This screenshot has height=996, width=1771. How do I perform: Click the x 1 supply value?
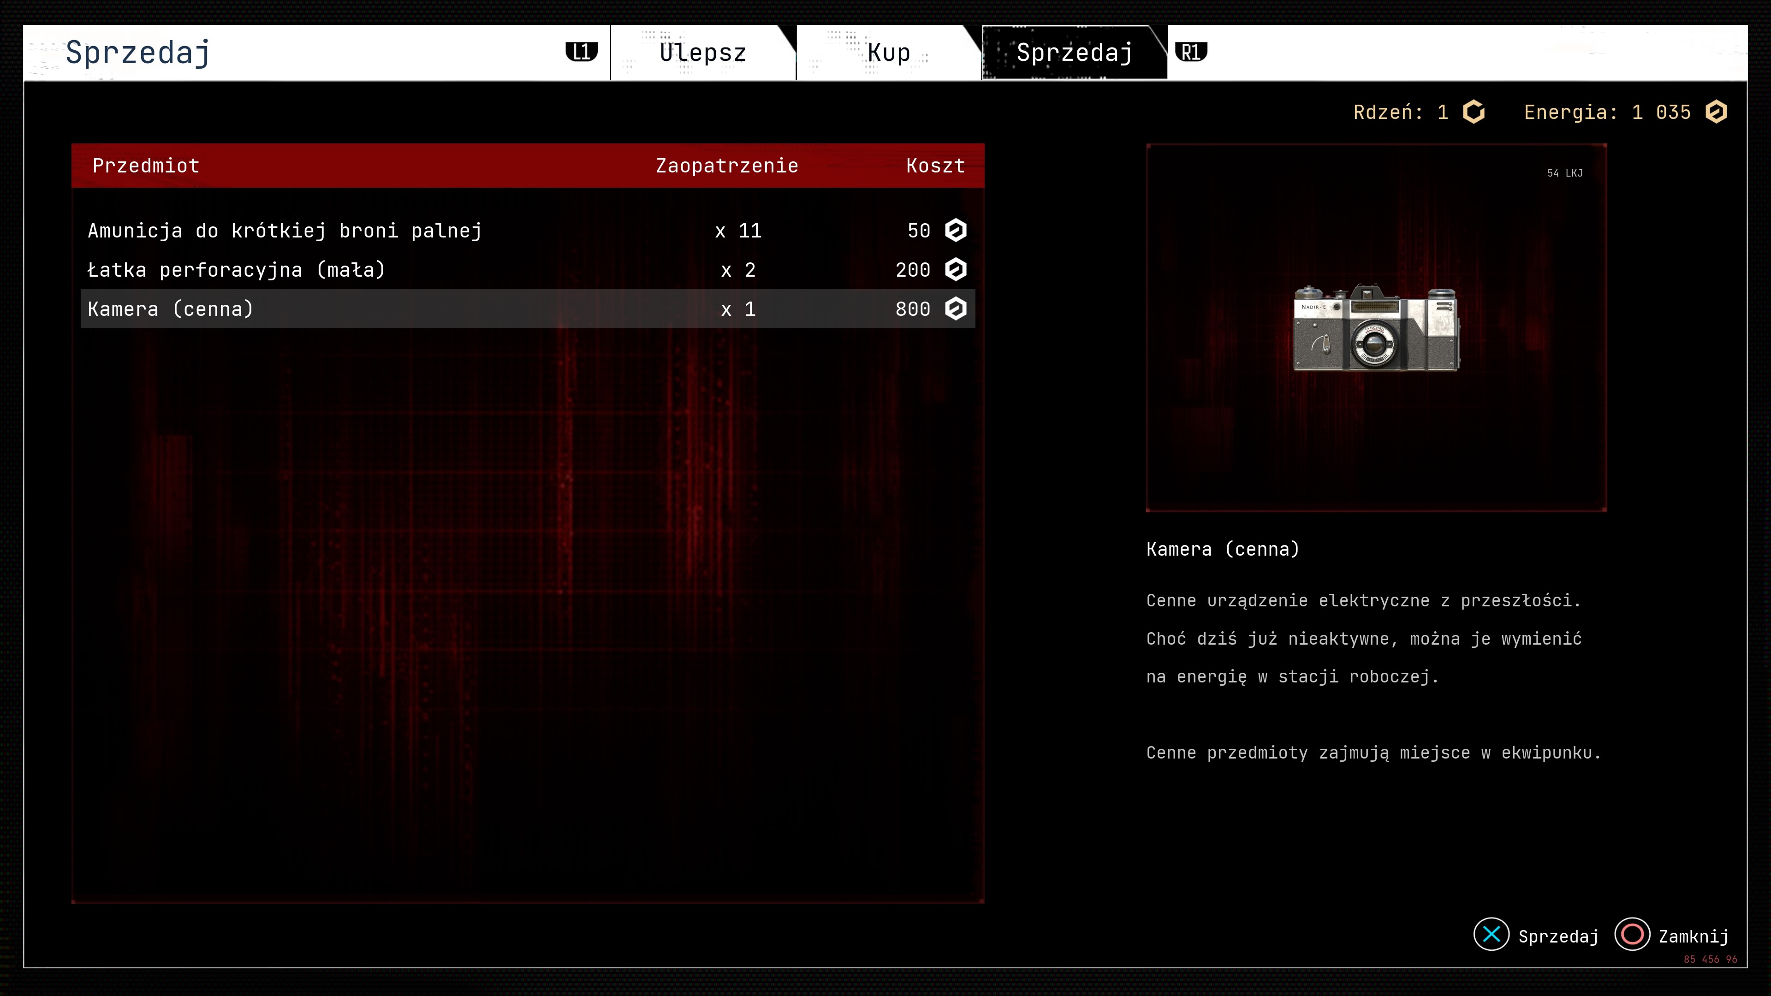(738, 309)
